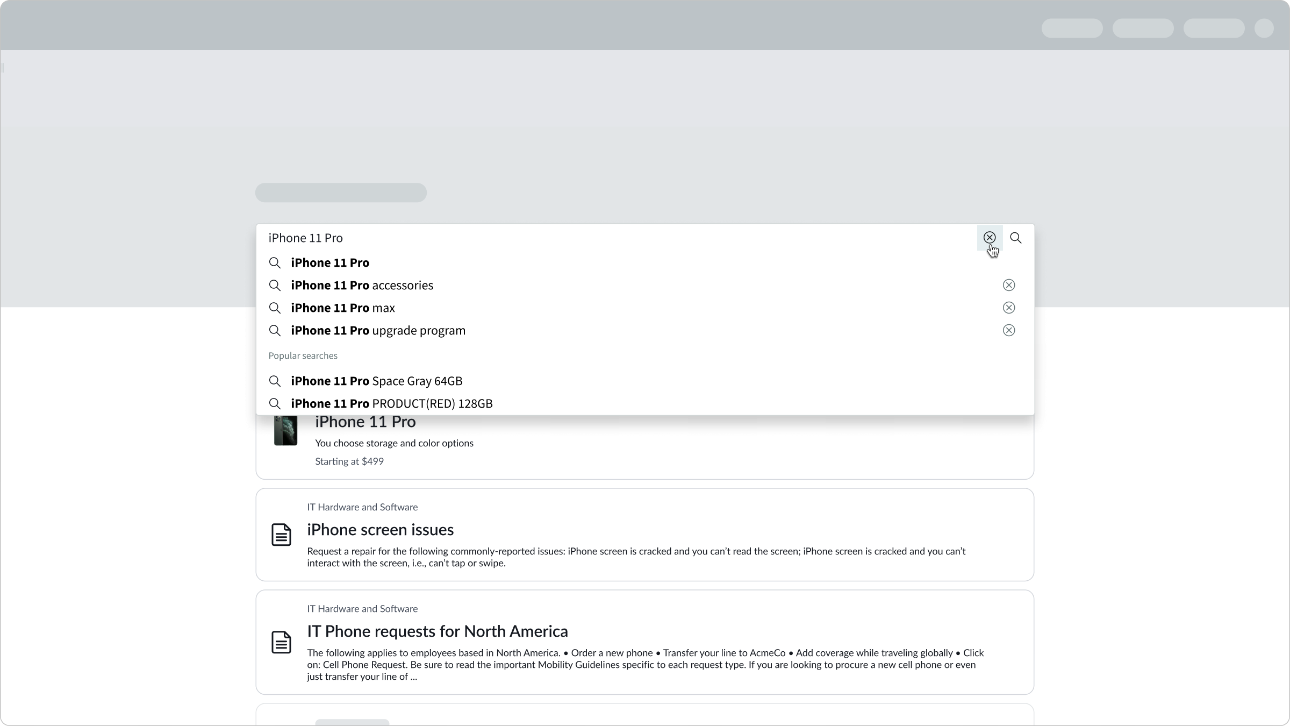Select 'iPhone 11 Pro Space Gray 64GB' popular search
The width and height of the screenshot is (1290, 726).
tap(645, 381)
